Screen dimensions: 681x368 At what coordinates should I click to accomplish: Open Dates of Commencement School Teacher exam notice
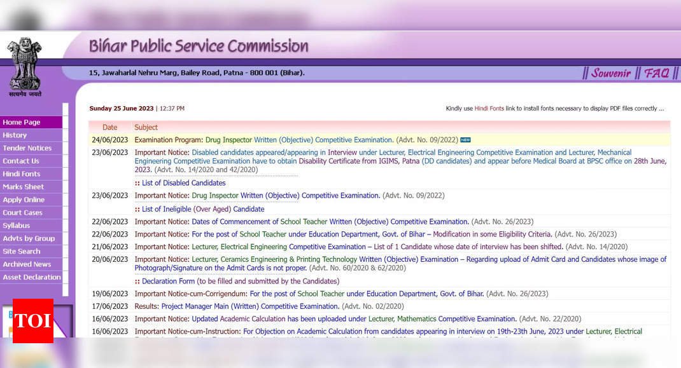click(330, 222)
